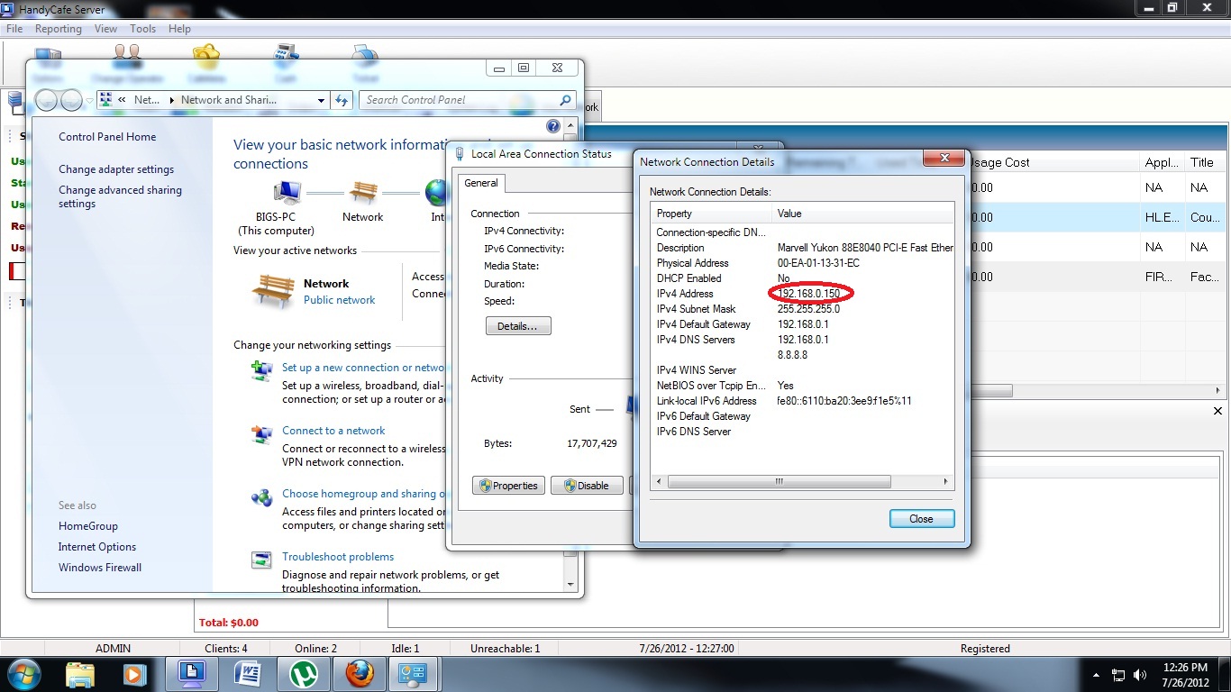
Task: Click the Unreachable: 1 status bar entry
Action: [x=506, y=649]
